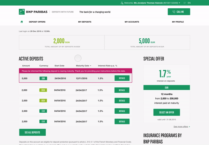Click the INSURANCE PROGRAMS BY BNP PARIBAS heading
Image resolution: width=209 pixels, height=145 pixels.
tap(162, 138)
